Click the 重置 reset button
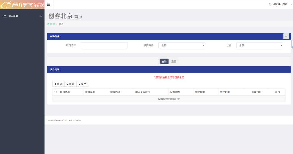The image size is (293, 154). pos(174,62)
